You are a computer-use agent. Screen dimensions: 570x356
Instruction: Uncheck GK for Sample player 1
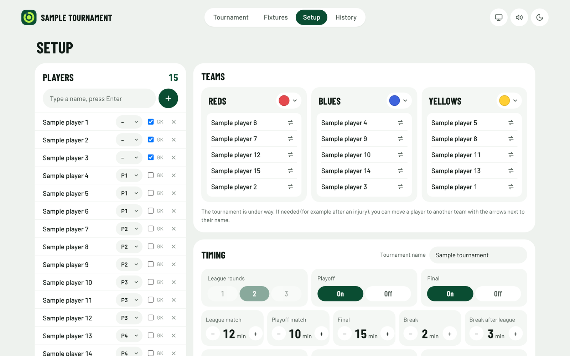pyautogui.click(x=151, y=122)
